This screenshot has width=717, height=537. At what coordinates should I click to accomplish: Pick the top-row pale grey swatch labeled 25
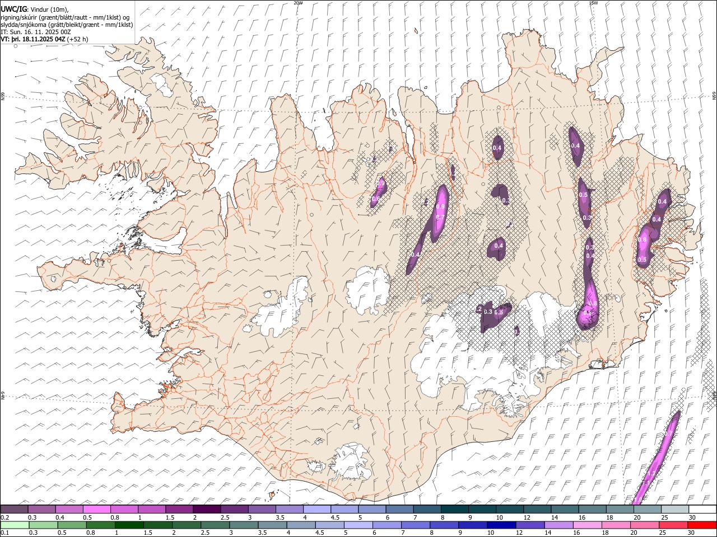click(x=676, y=509)
